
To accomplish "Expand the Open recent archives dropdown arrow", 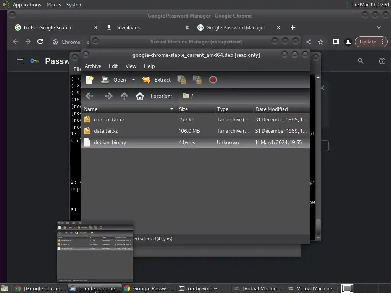I will pos(134,80).
